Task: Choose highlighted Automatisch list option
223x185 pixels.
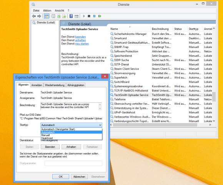Action: [71, 132]
